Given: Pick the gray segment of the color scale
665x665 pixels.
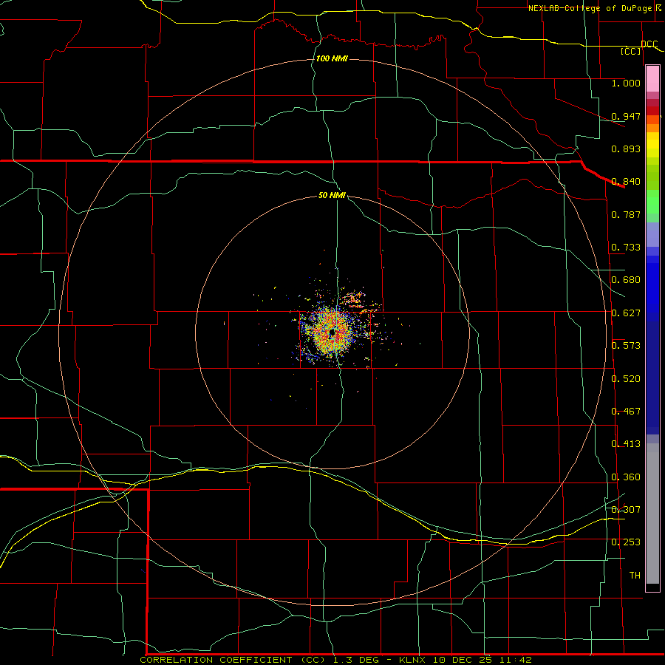Looking at the screenshot, I should (652, 514).
